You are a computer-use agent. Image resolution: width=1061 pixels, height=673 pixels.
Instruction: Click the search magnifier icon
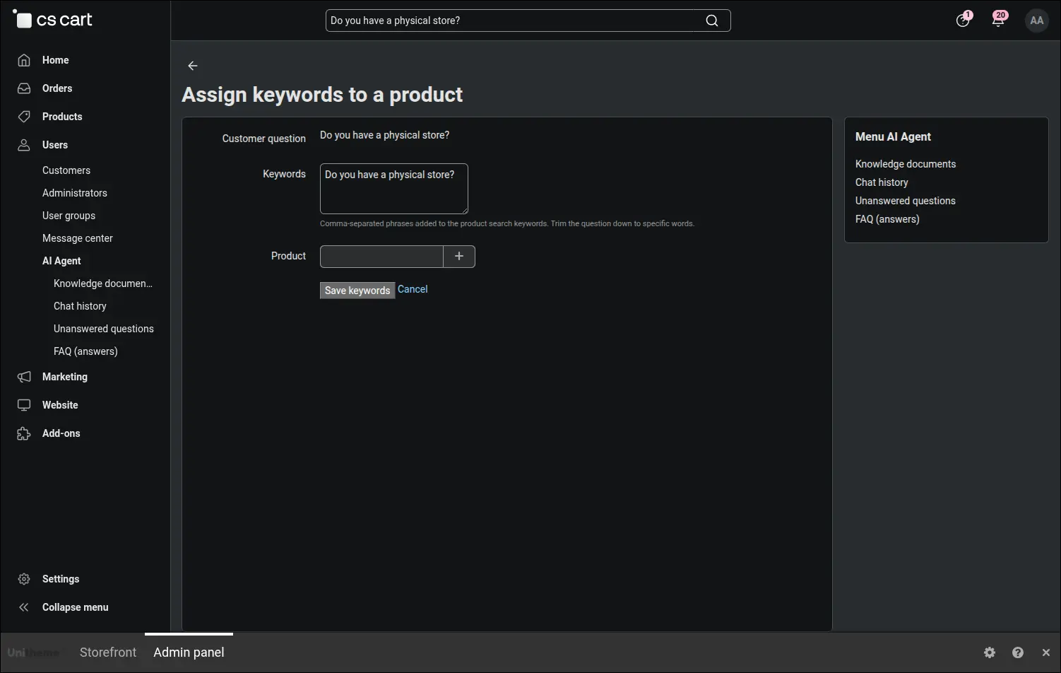712,21
